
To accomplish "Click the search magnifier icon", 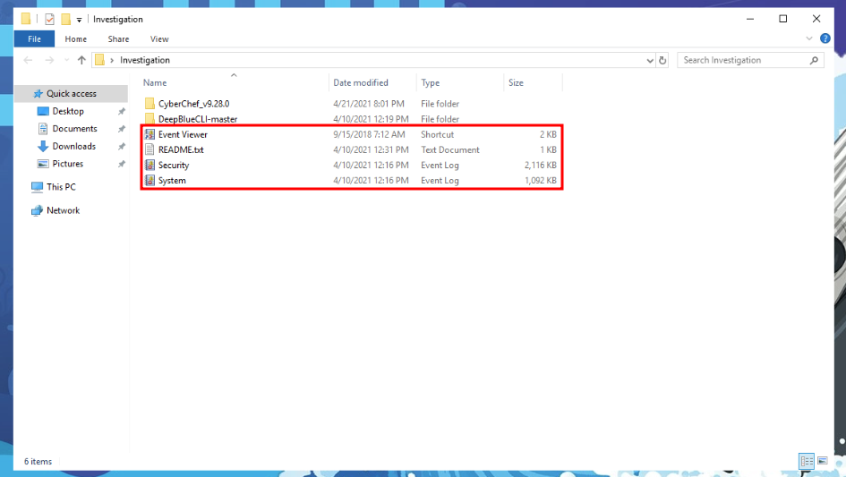I will pos(814,60).
